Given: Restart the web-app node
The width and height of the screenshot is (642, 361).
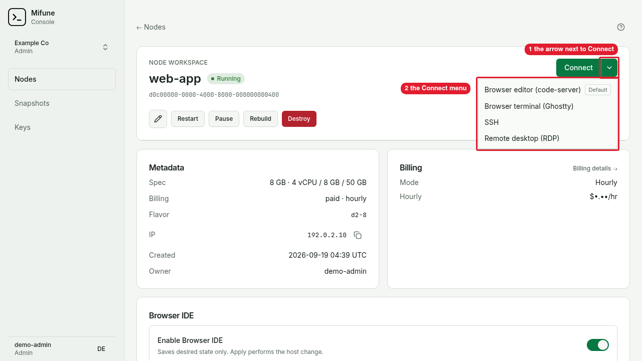Looking at the screenshot, I should point(188,119).
